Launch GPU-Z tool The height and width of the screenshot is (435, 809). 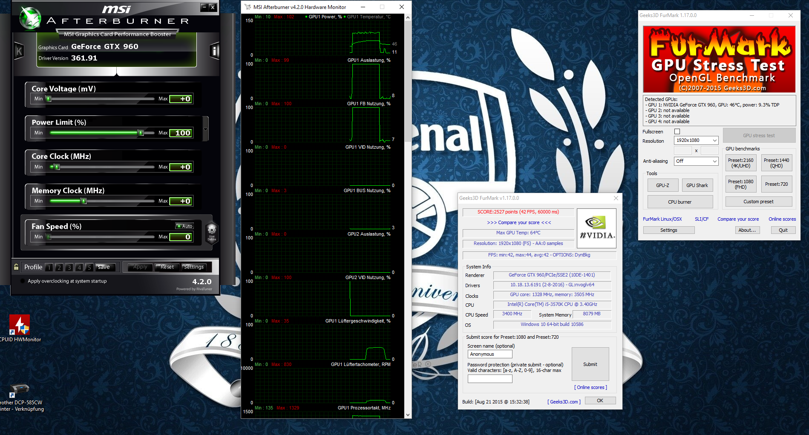662,185
